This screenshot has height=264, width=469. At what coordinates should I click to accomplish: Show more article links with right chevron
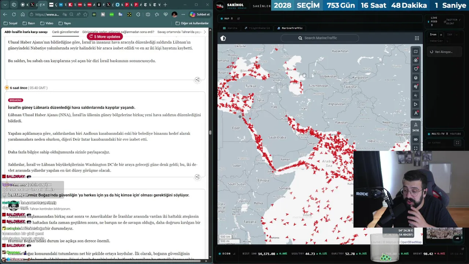click(x=204, y=32)
